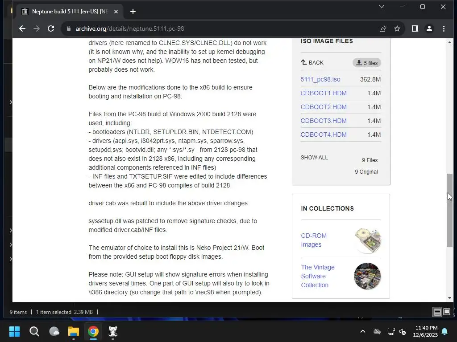
Task: Click '9 items' in Explorer status bar
Action: [x=18, y=312]
